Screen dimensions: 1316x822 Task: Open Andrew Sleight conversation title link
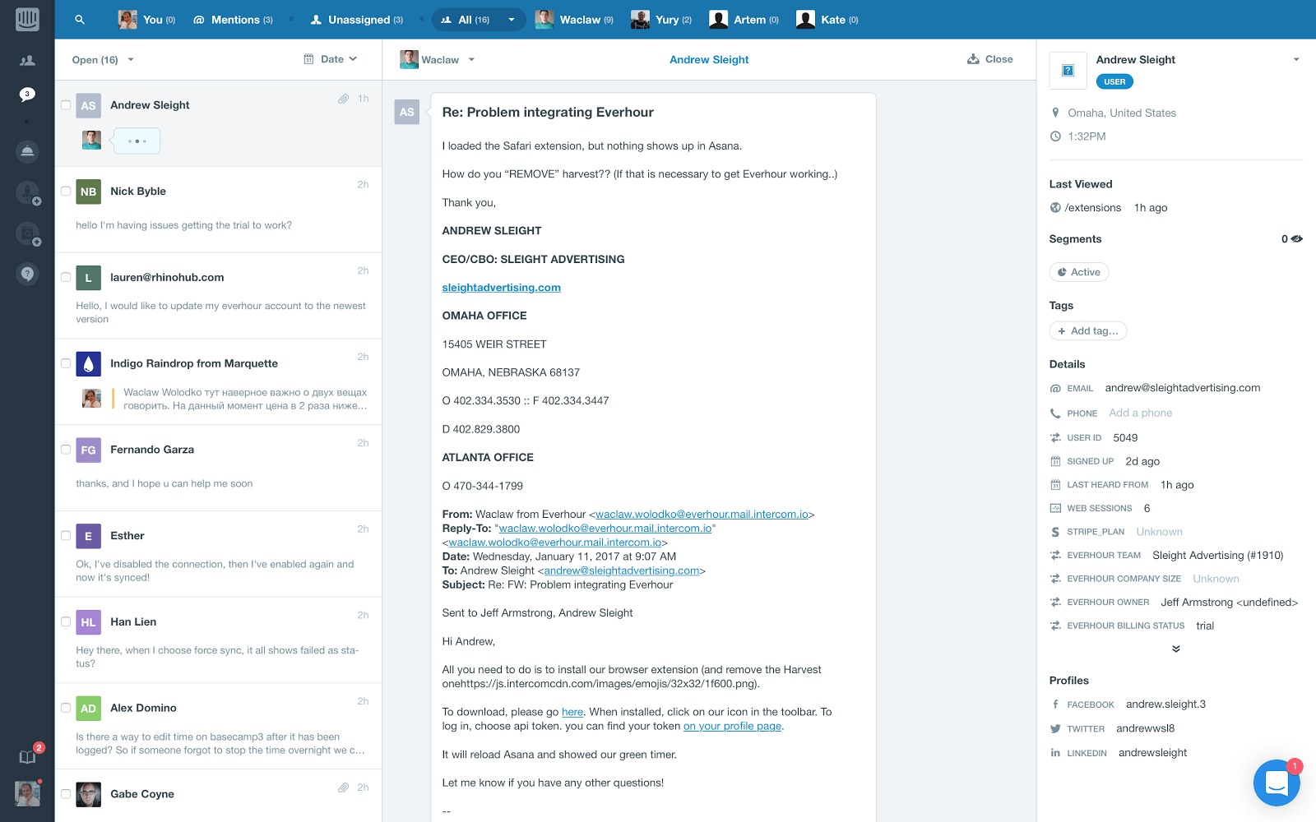709,60
